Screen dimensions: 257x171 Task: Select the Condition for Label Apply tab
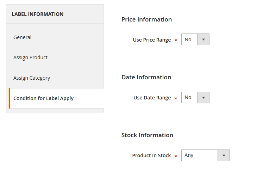(43, 98)
